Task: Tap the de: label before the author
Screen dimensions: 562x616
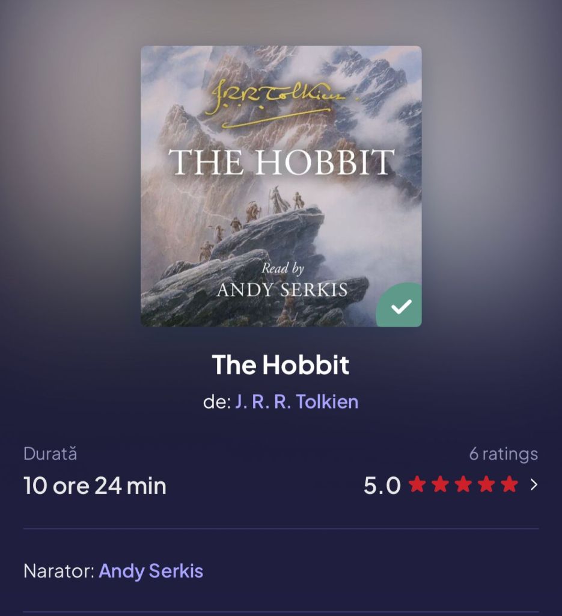Action: [x=216, y=402]
